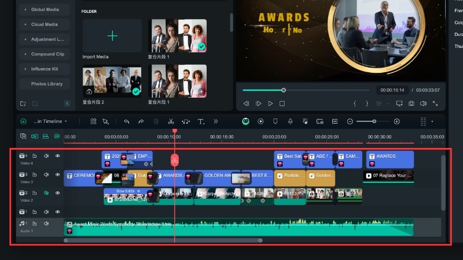
Task: Open the audio stretch tool
Action: 186,121
